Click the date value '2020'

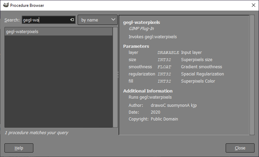(x=156, y=112)
